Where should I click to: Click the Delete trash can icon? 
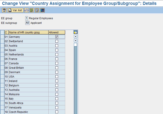click(x=4, y=10)
